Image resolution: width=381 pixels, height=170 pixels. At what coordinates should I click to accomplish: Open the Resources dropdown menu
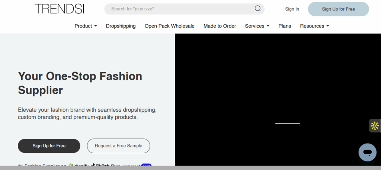point(314,26)
